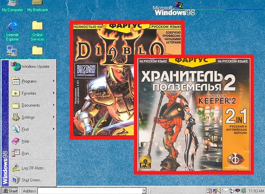Expand the Find submenu arrow
265x194 pixels.
pyautogui.click(x=53, y=129)
